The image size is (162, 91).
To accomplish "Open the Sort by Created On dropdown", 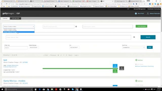I will [x=133, y=48].
